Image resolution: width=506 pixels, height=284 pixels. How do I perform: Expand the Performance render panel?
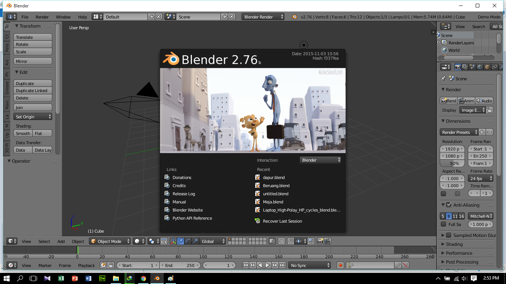459,253
